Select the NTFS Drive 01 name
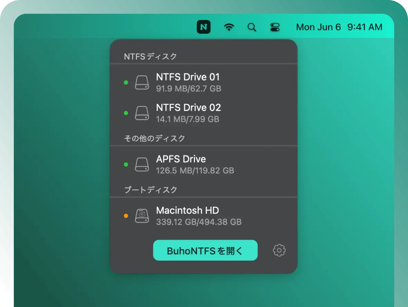 pos(188,77)
